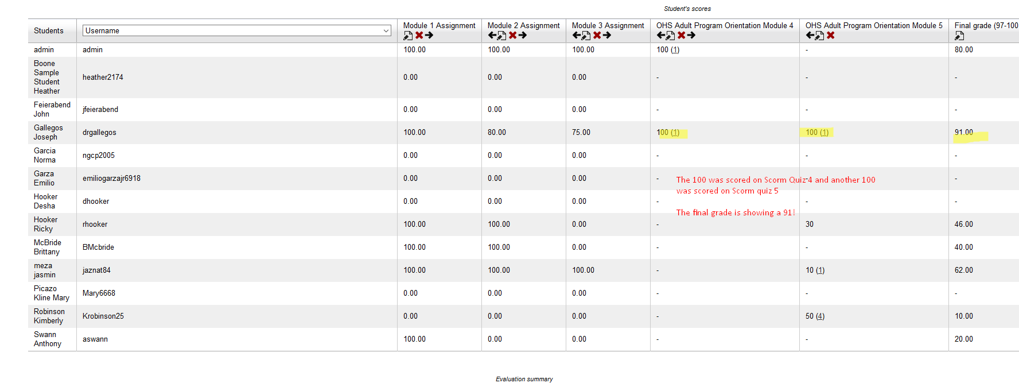This screenshot has width=1019, height=383.
Task: Click the Students column header
Action: tap(49, 31)
